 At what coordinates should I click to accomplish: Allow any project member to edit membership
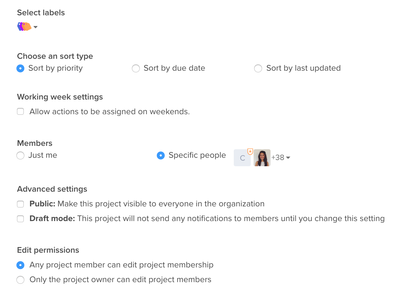tap(20, 265)
